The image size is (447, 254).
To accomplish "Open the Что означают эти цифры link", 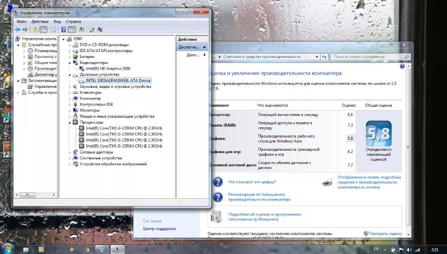I will coord(252,182).
